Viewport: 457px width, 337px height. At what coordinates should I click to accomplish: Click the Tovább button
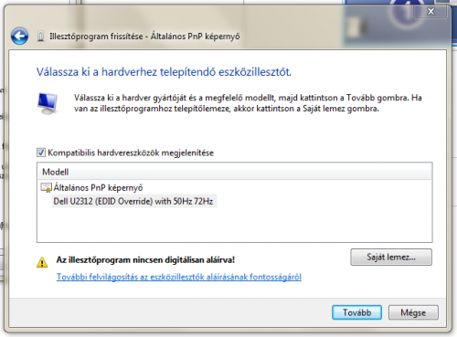click(x=356, y=312)
